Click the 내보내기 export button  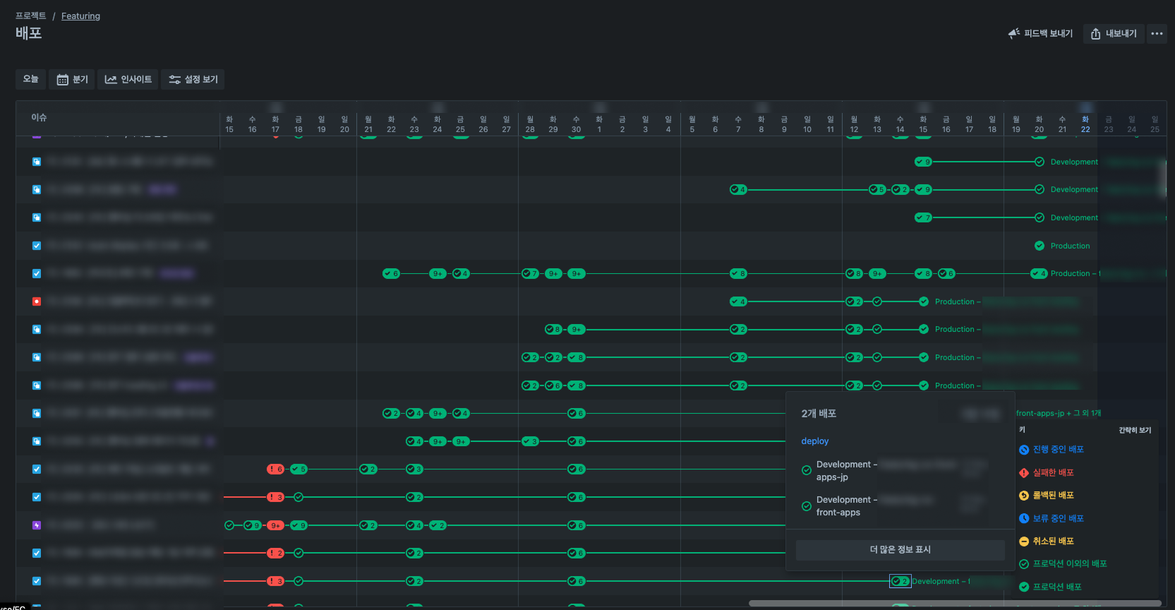click(1114, 33)
